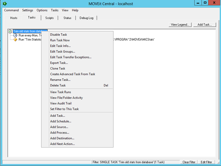Image resolution: width=221 pixels, height=166 pixels.
Task: Select the Run every Mon schedule row
Action: pyautogui.click(x=30, y=35)
